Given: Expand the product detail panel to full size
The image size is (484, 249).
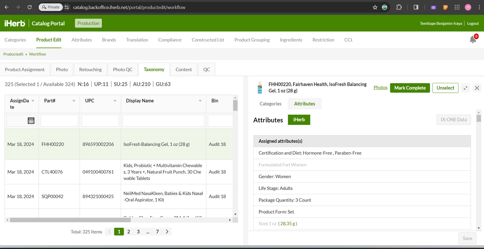Looking at the screenshot, I should [465, 88].
